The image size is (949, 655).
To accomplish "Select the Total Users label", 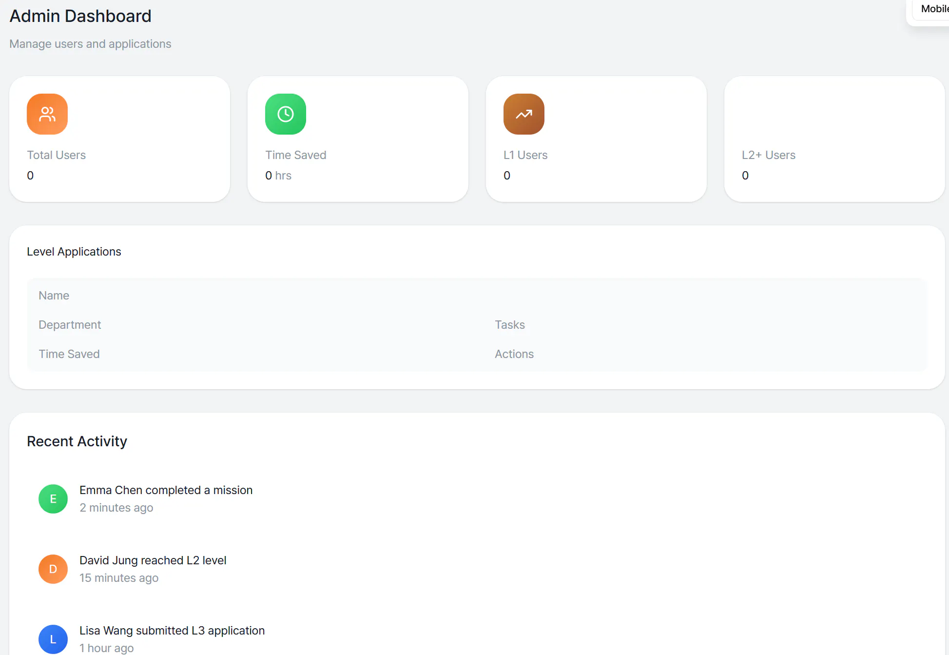I will click(57, 155).
